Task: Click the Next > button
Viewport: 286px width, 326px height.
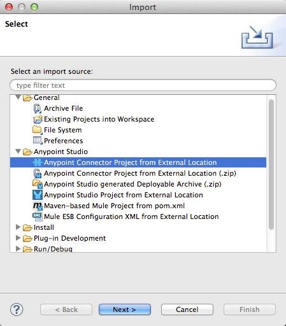Action: pyautogui.click(x=125, y=309)
